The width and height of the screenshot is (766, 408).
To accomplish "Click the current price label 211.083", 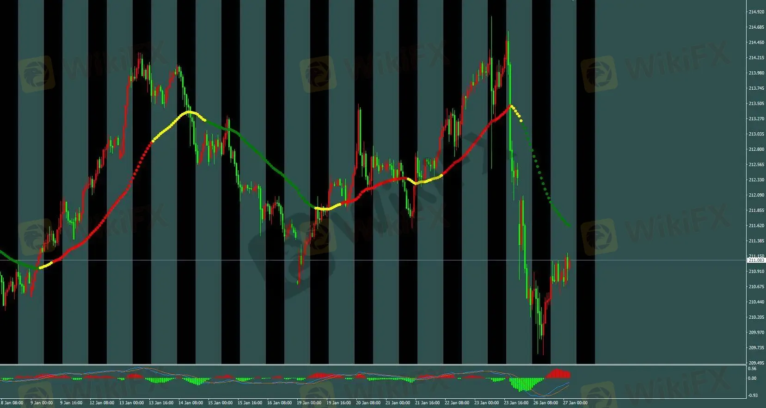I will pos(756,260).
